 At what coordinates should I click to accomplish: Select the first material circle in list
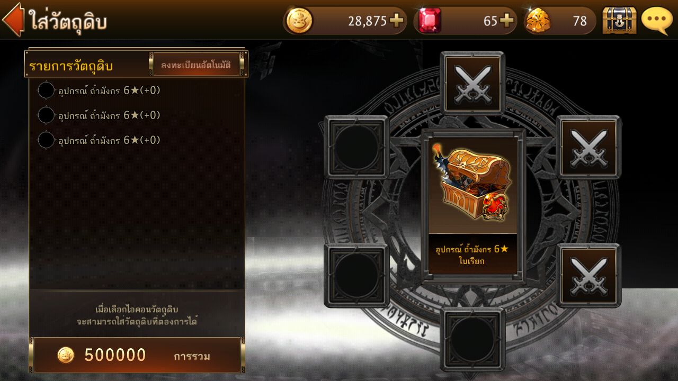[46, 90]
